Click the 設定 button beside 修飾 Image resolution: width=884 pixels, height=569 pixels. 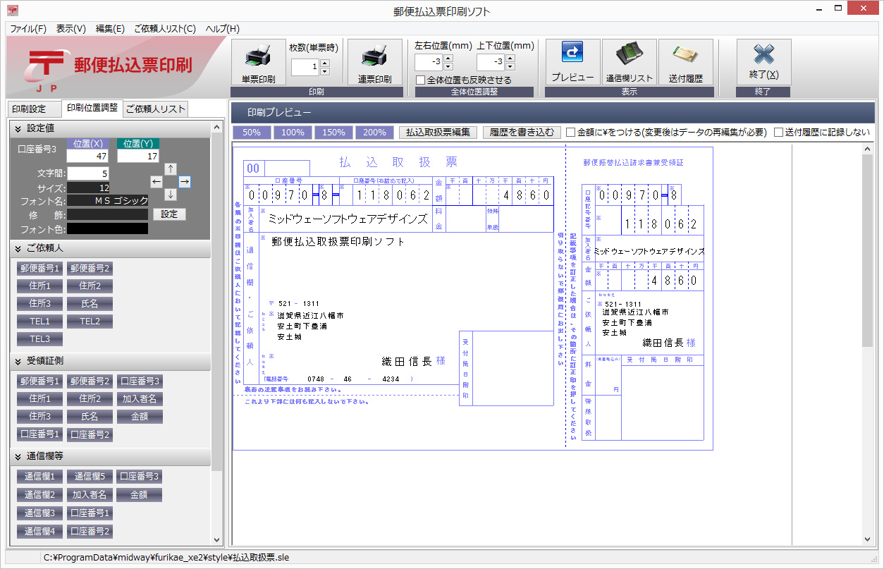coord(169,214)
